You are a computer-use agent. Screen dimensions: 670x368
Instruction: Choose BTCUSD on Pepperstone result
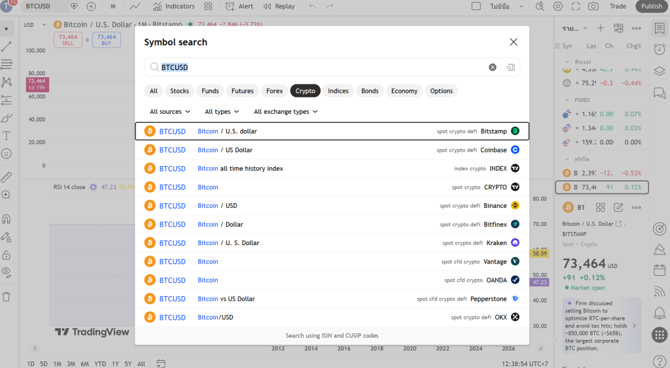(332, 299)
